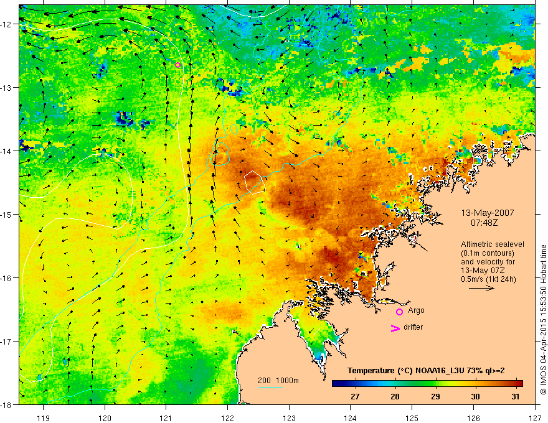This screenshot has height=423, width=548.
Task: Click the small white polygon contour near 122.4E
Action: pyautogui.click(x=255, y=182)
